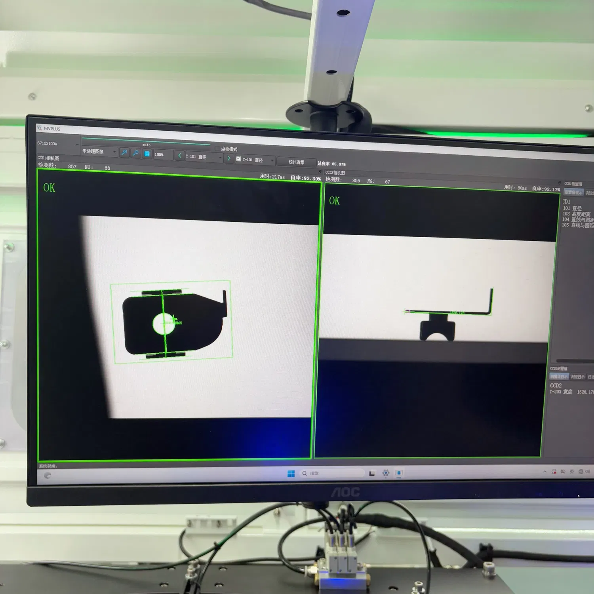594x594 pixels.
Task: Open the 67122100A product dropdown
Action: click(58, 144)
